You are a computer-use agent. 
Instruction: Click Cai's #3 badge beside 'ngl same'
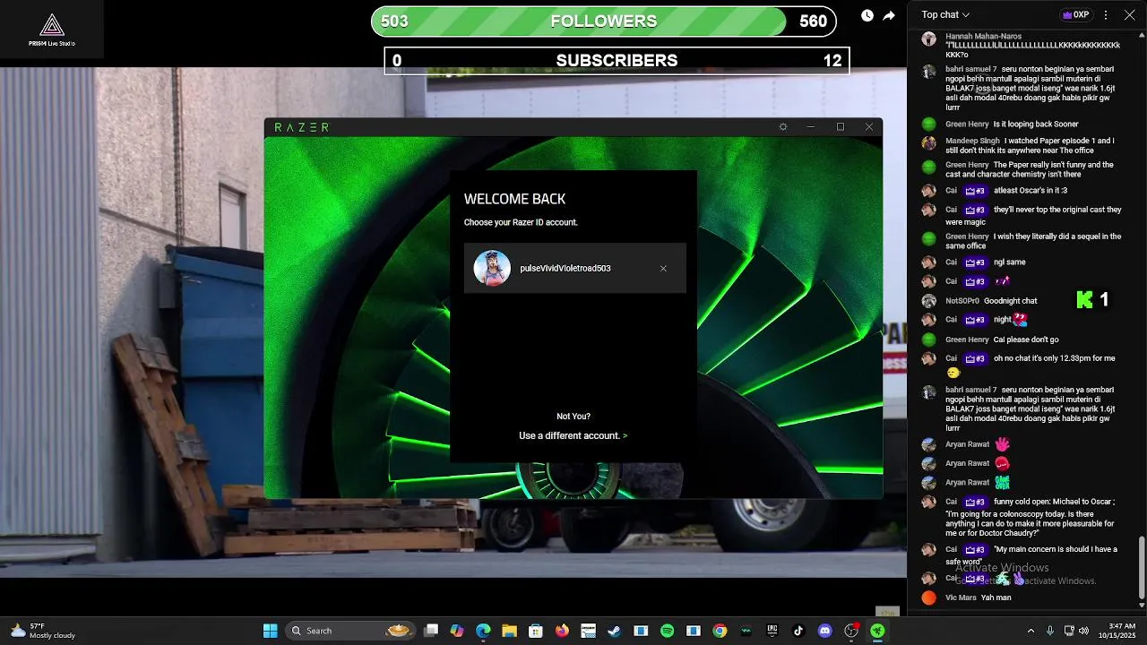pos(975,262)
